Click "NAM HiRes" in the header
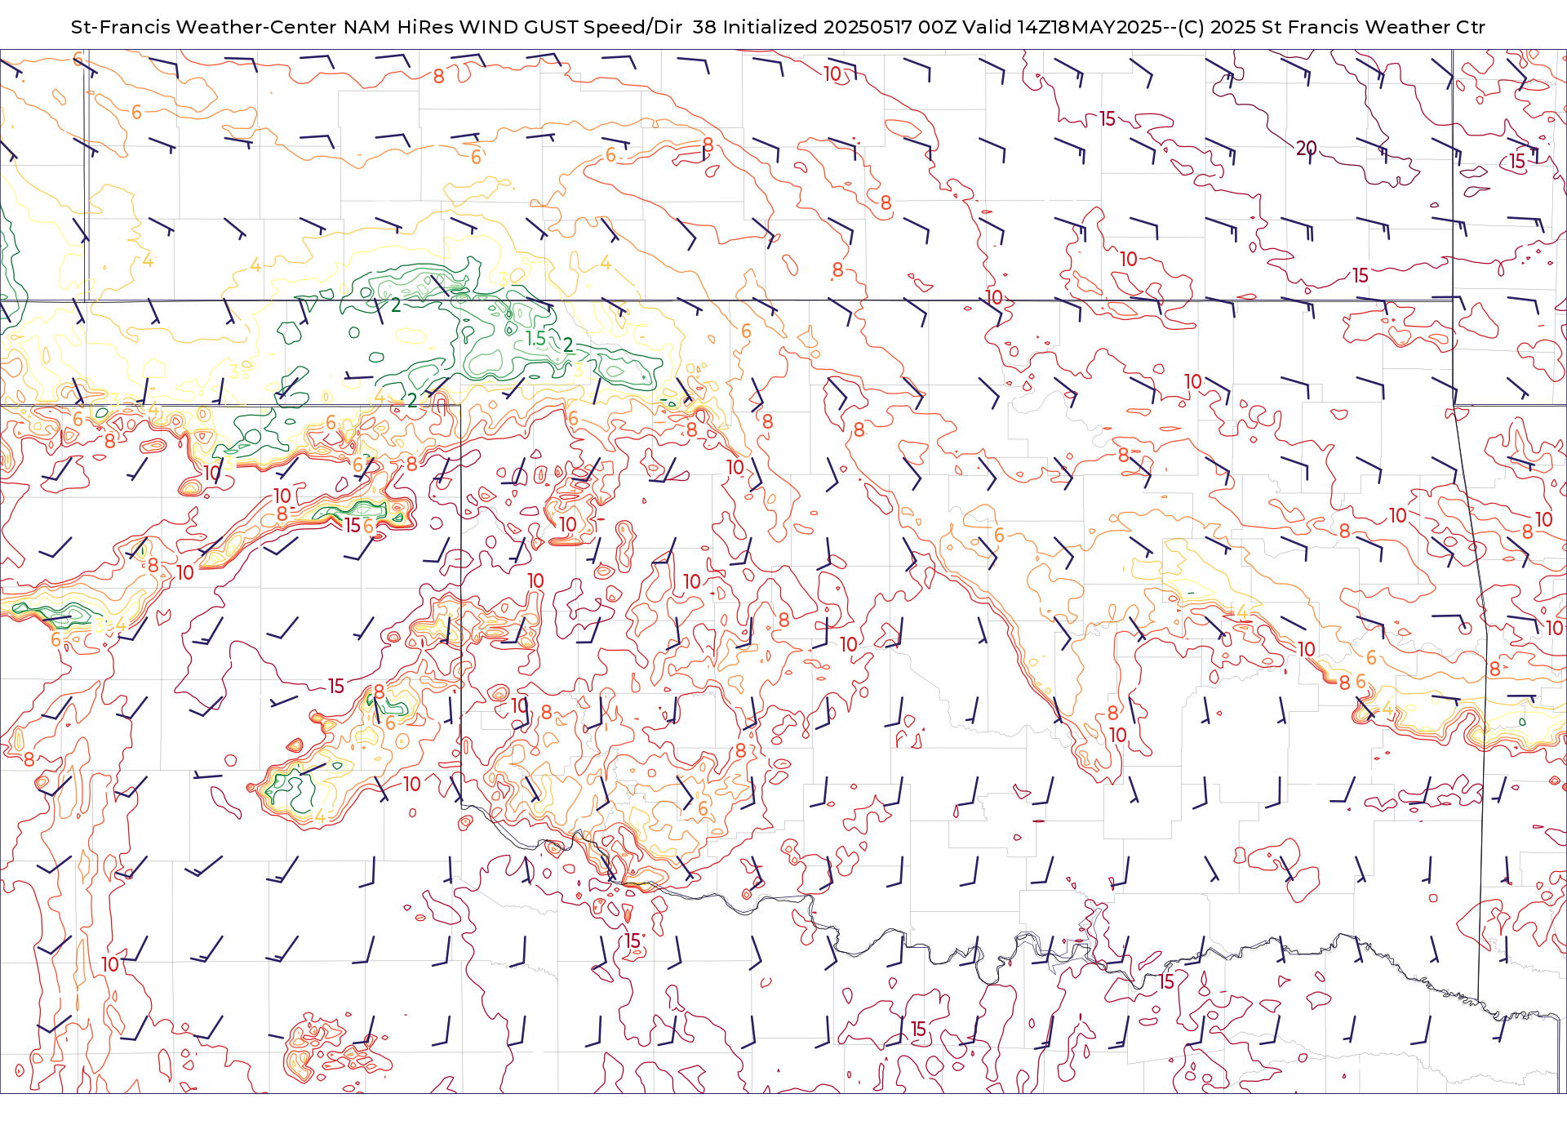The height and width of the screenshot is (1143, 1567). pos(398,27)
